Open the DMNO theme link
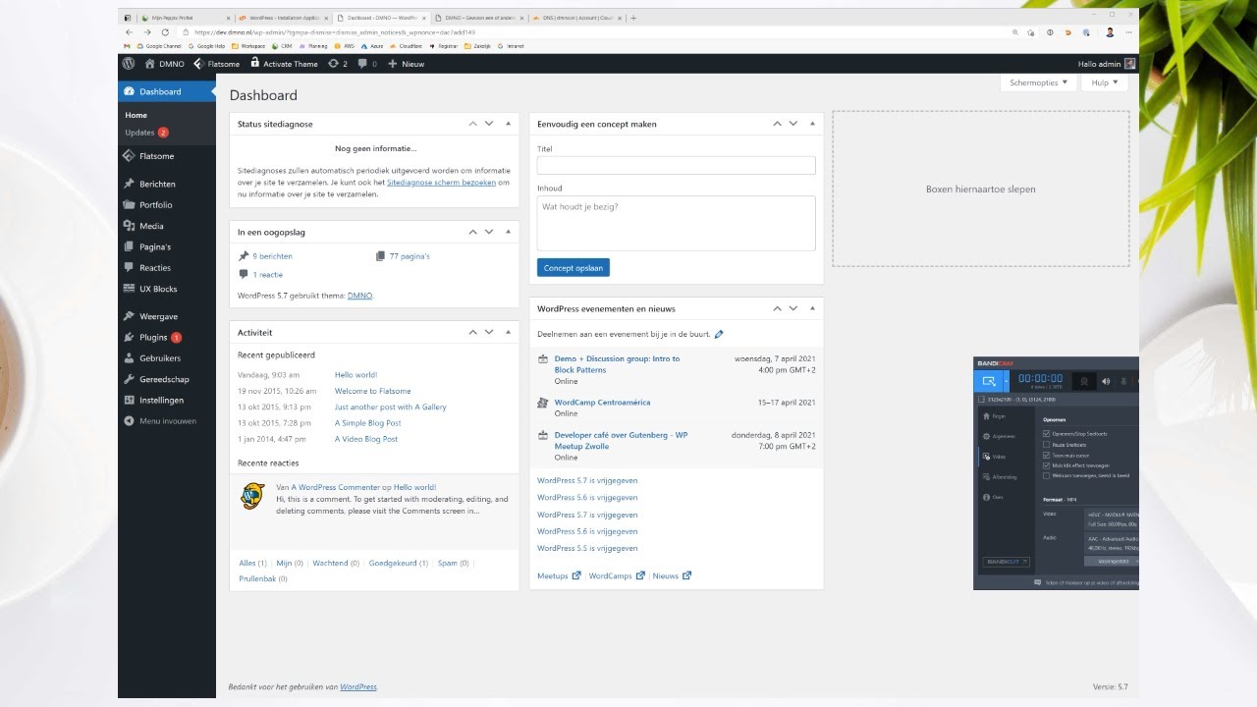Viewport: 1257px width, 707px height. (x=359, y=296)
